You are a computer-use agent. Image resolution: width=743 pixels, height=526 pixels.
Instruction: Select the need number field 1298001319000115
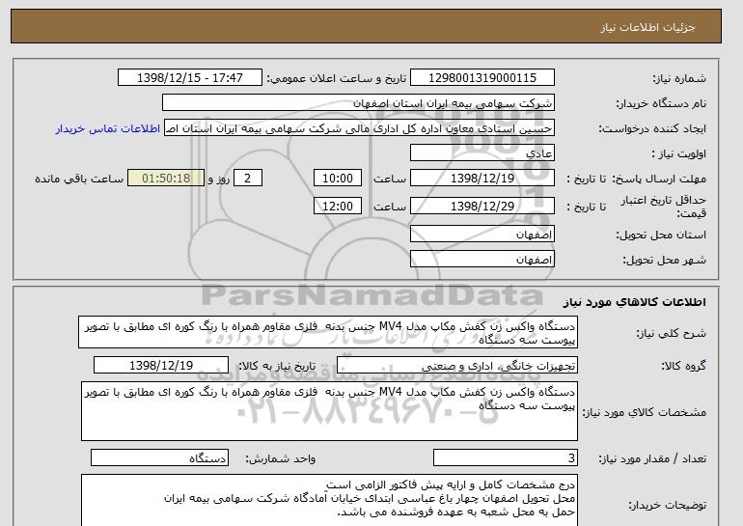coord(482,78)
